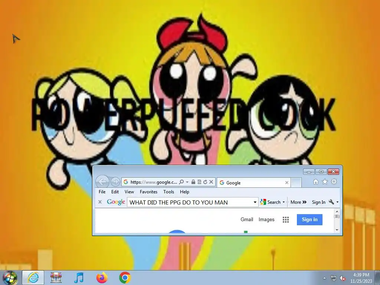Open the Search button dropdown arrow
Screen dimensions: 380x285
284,202
